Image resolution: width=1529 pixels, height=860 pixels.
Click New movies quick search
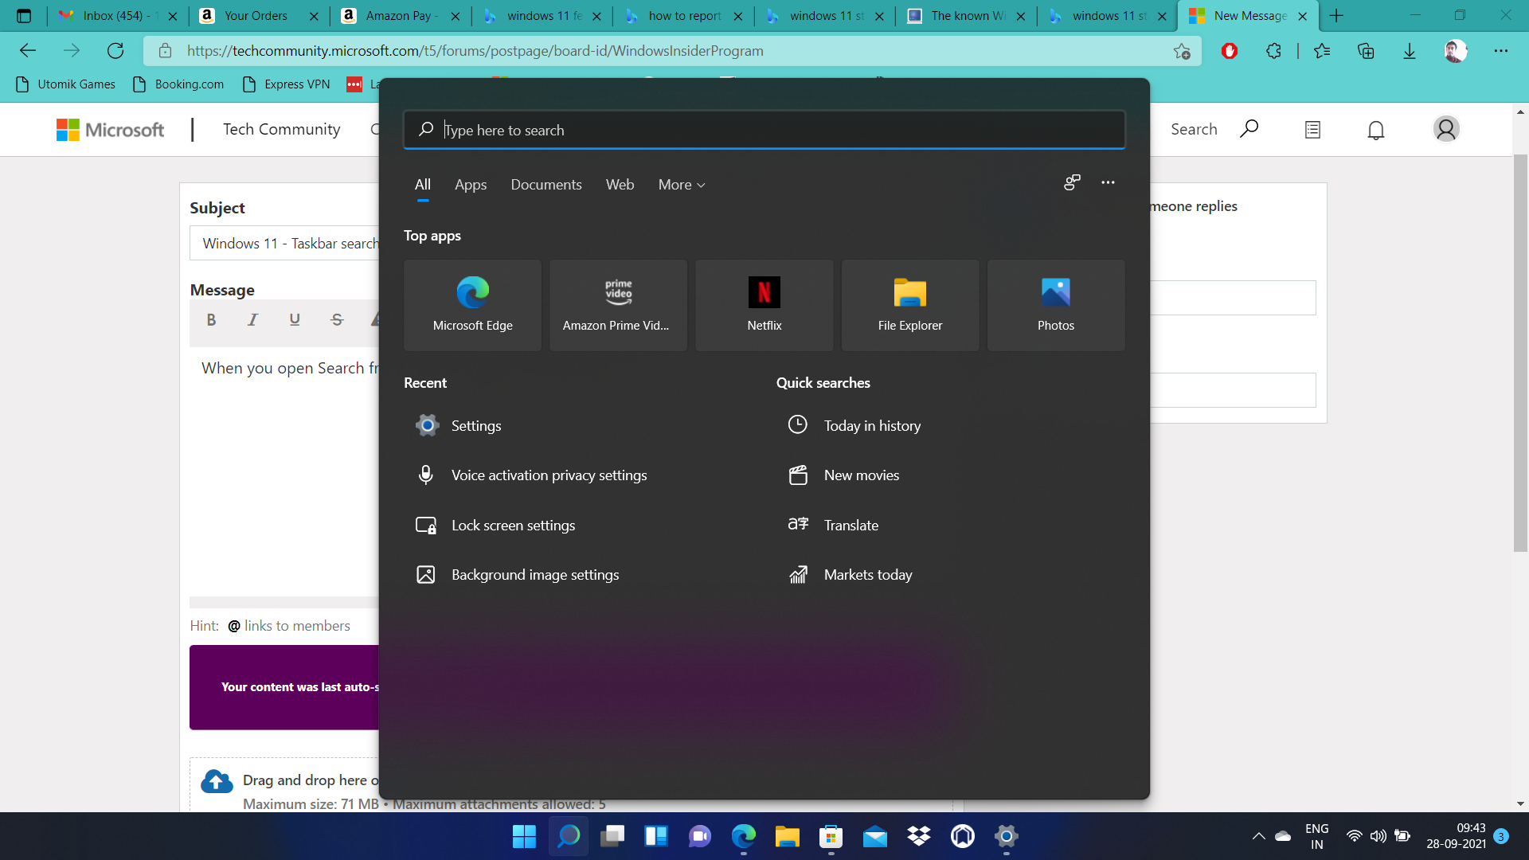pyautogui.click(x=951, y=475)
